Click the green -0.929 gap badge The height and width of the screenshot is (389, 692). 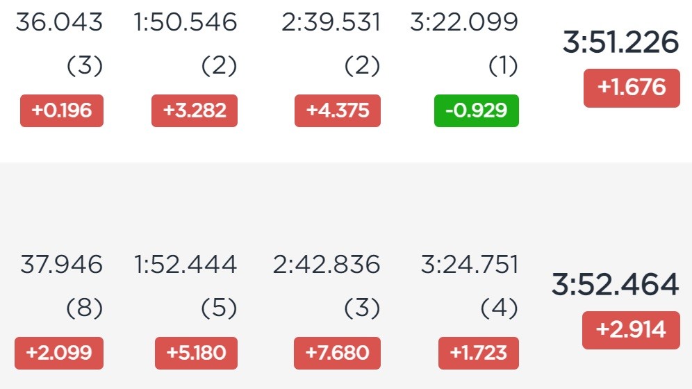(x=477, y=110)
